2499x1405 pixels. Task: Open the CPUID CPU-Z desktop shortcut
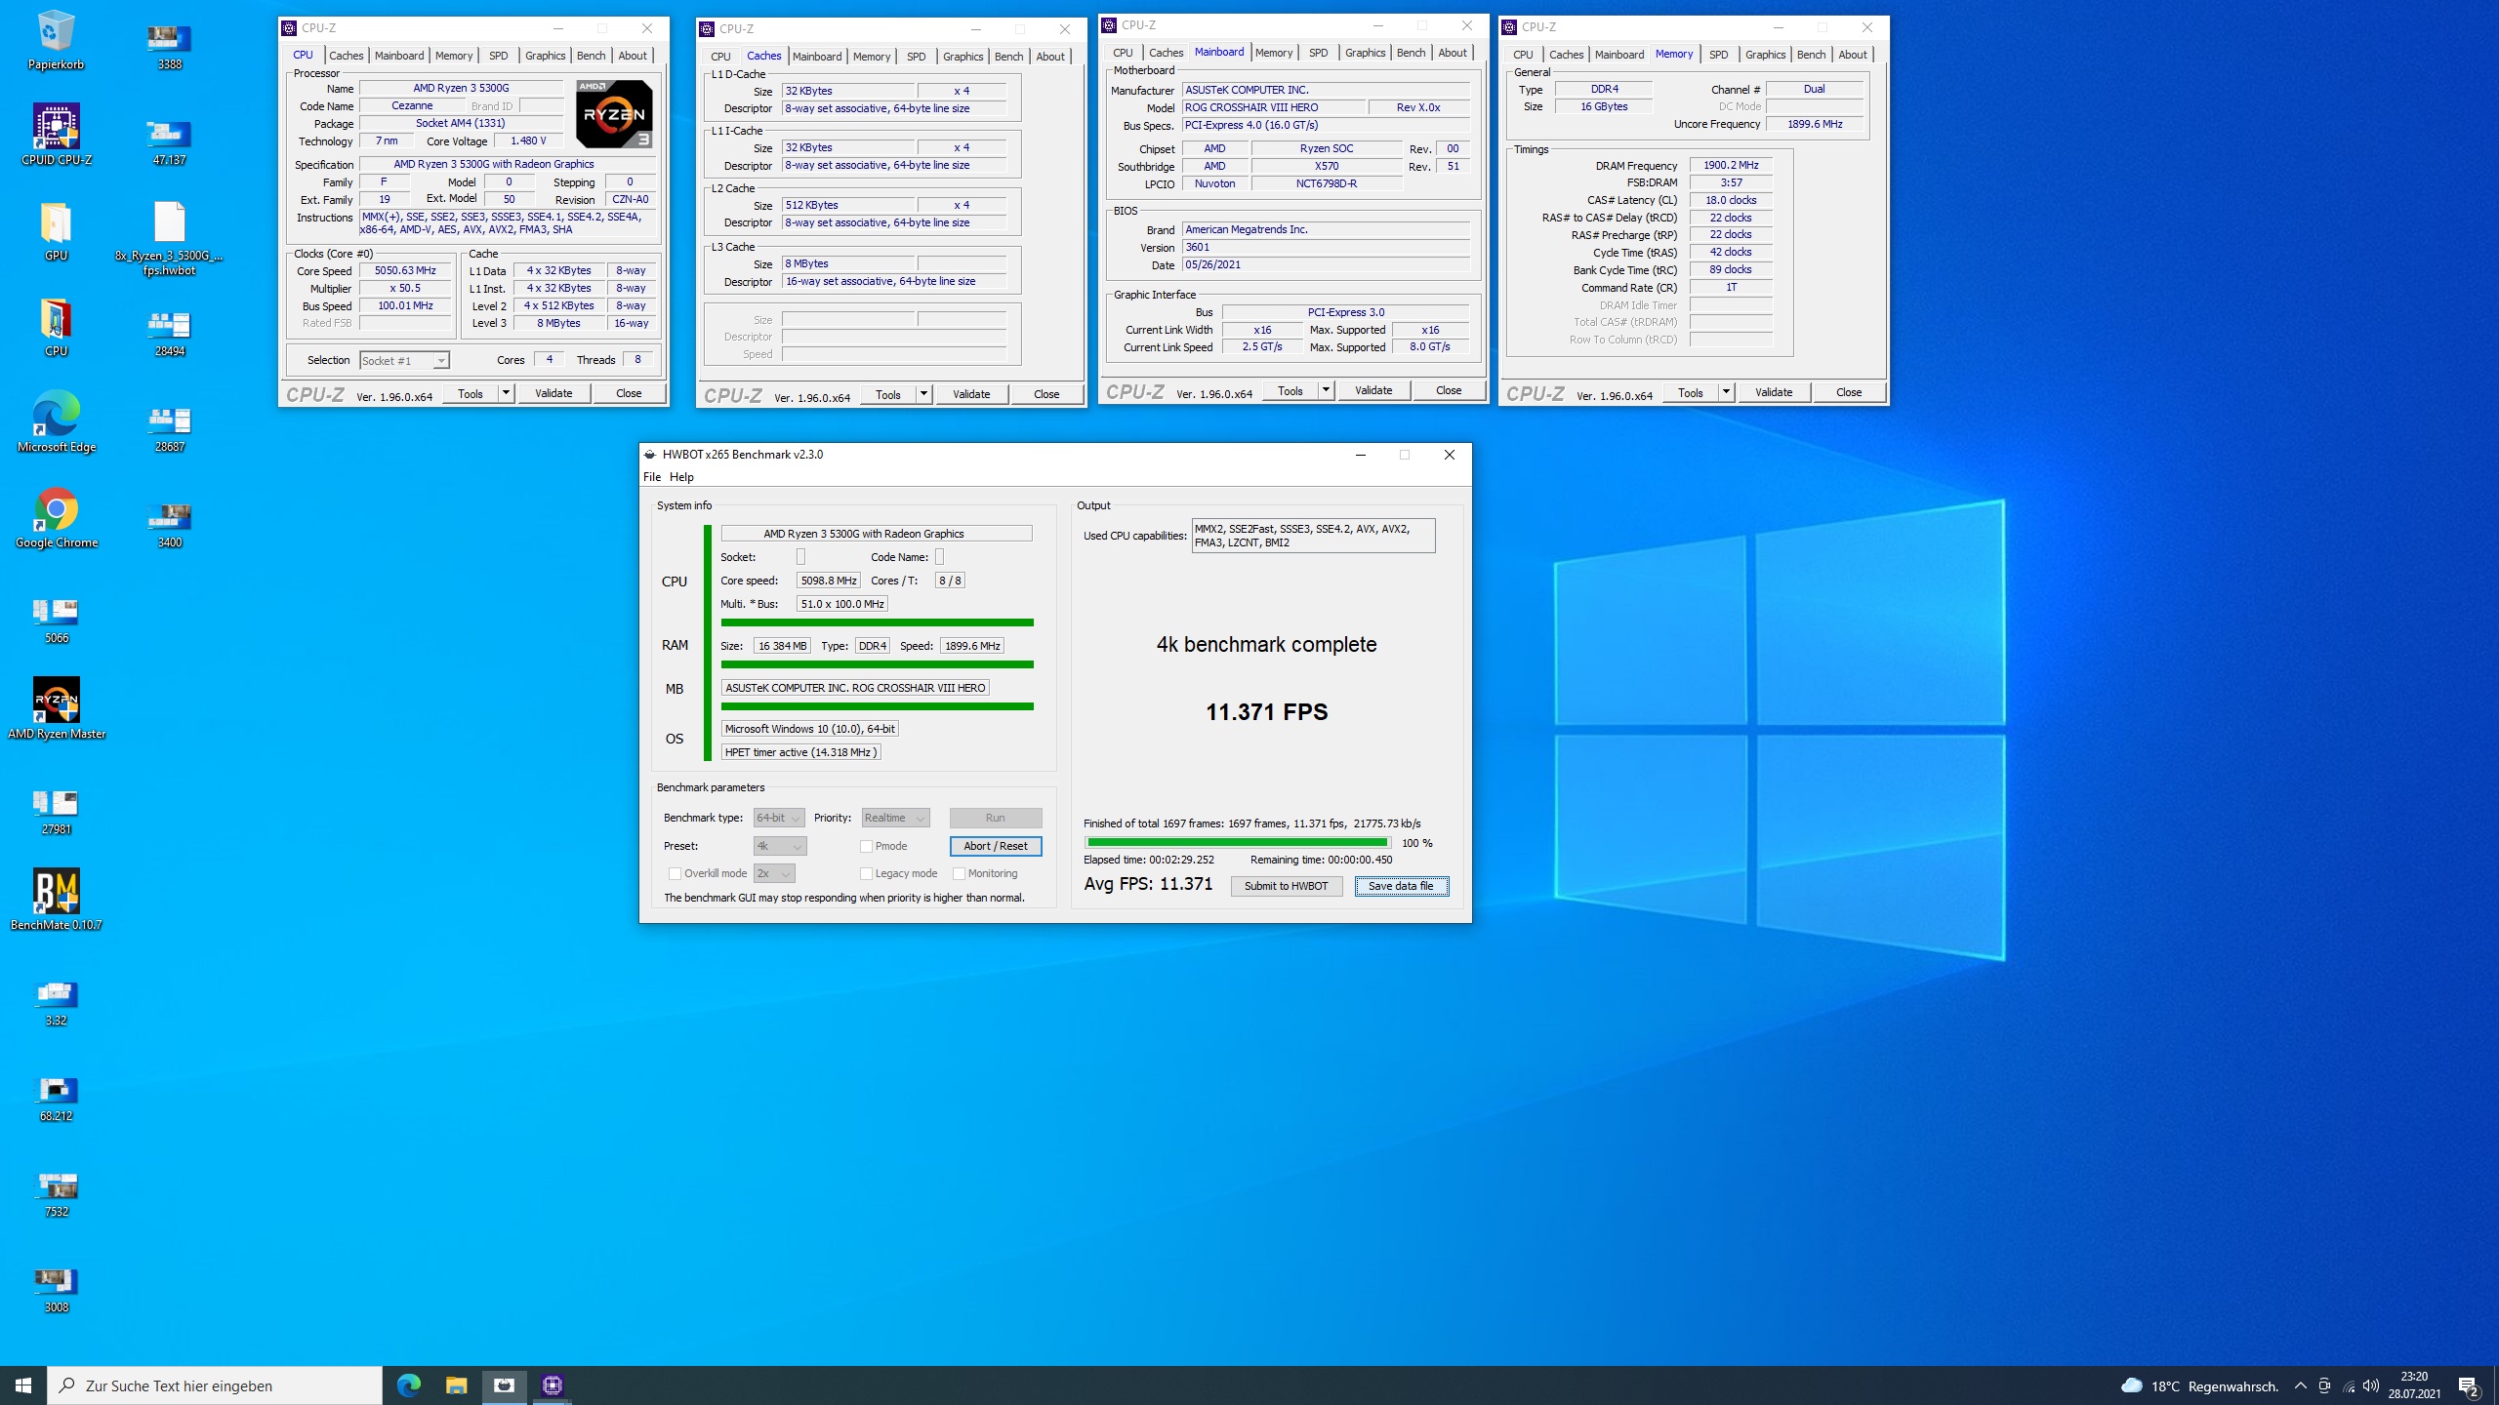click(56, 135)
